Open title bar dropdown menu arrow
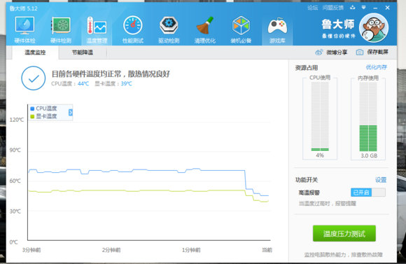The image size is (406, 264). click(x=363, y=8)
